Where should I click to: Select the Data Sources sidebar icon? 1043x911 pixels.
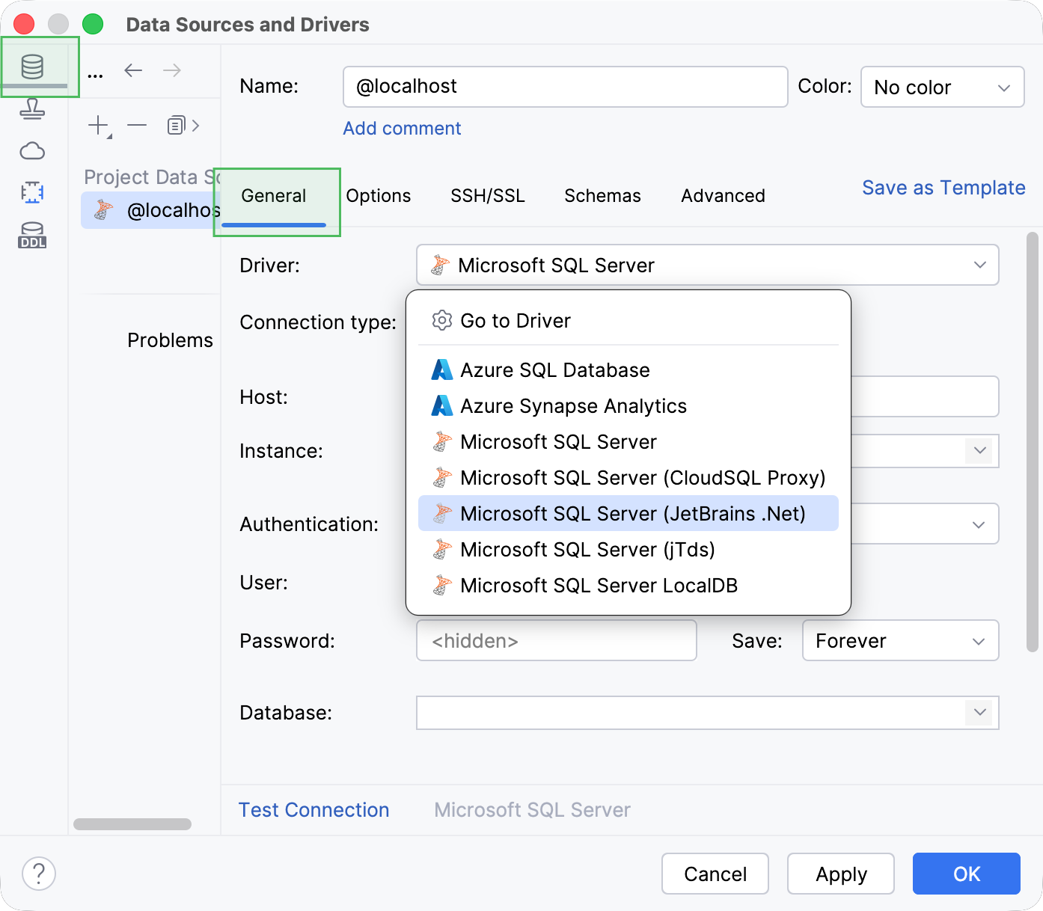[31, 67]
